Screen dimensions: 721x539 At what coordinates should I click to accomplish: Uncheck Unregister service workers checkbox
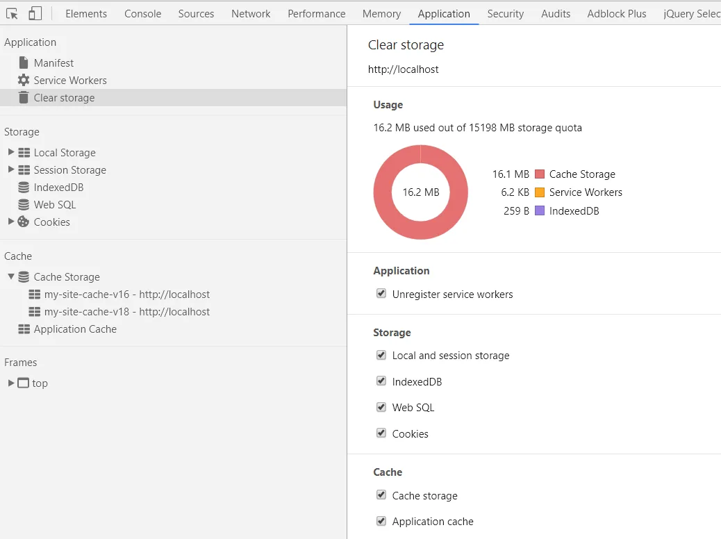pyautogui.click(x=381, y=294)
